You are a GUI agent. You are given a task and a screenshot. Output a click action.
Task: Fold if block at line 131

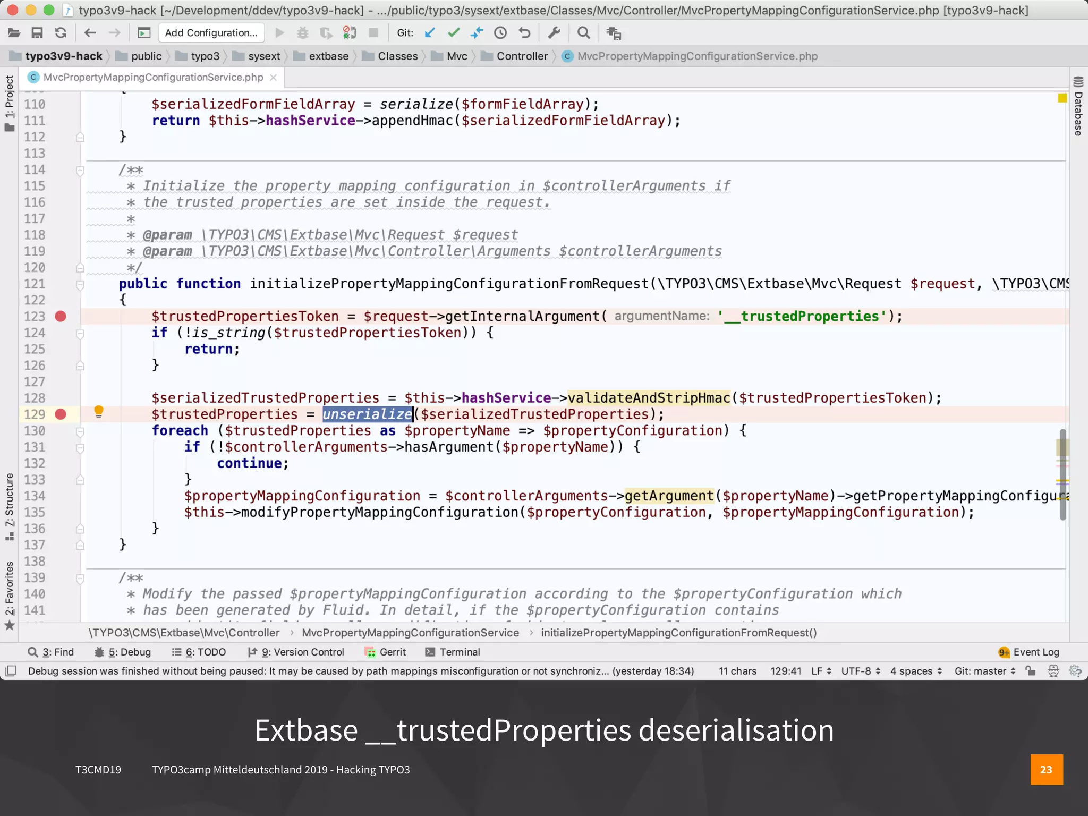(80, 448)
